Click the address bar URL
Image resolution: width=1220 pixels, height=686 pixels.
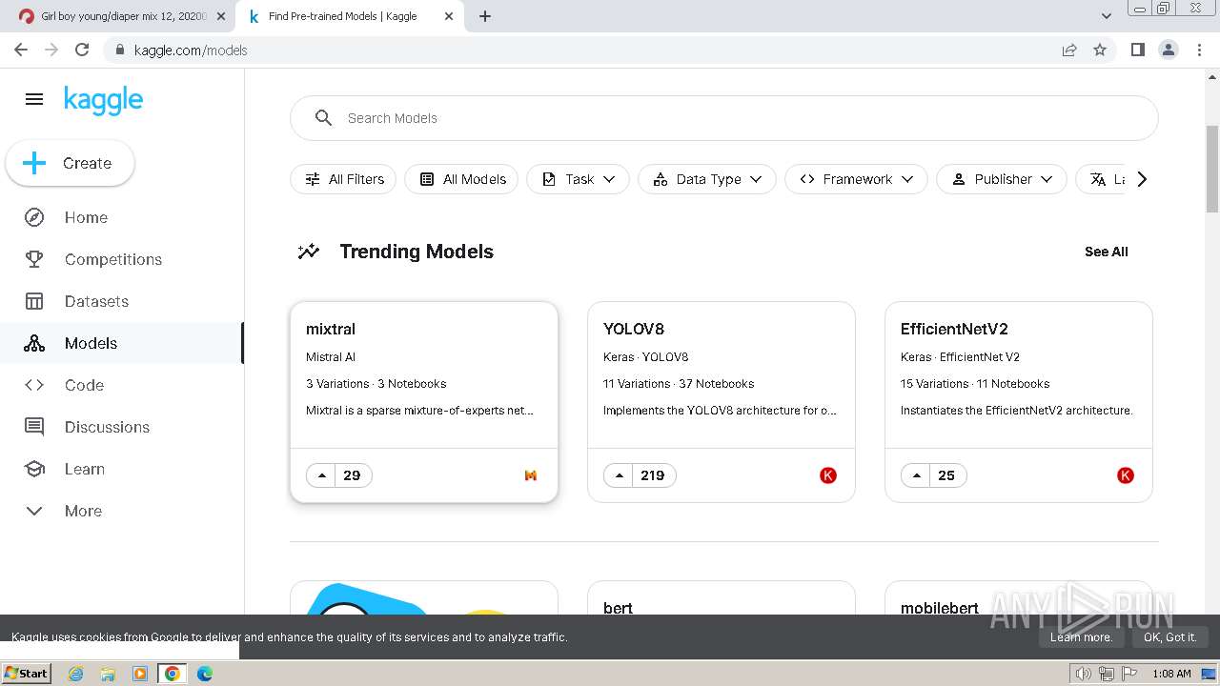(191, 50)
